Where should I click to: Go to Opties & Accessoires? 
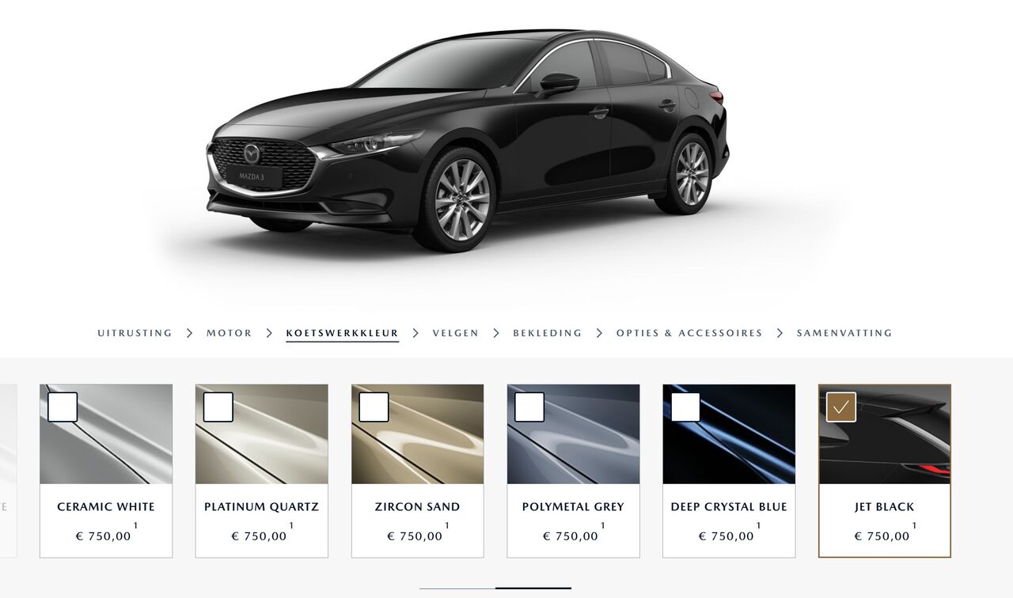689,333
